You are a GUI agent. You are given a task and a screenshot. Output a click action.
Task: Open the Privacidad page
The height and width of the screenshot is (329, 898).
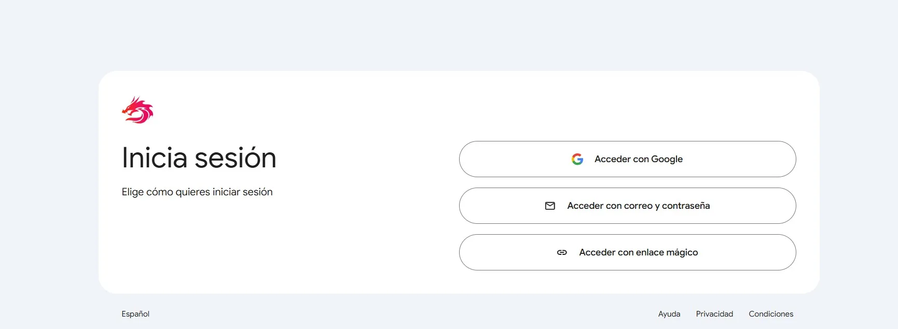point(714,313)
